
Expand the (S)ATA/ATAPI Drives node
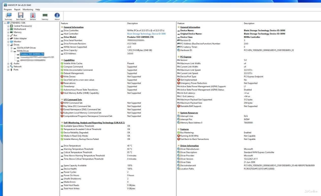[11, 48]
